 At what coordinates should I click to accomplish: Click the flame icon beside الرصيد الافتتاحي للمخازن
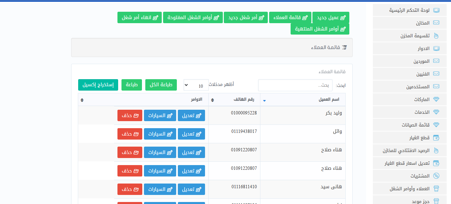436,150
